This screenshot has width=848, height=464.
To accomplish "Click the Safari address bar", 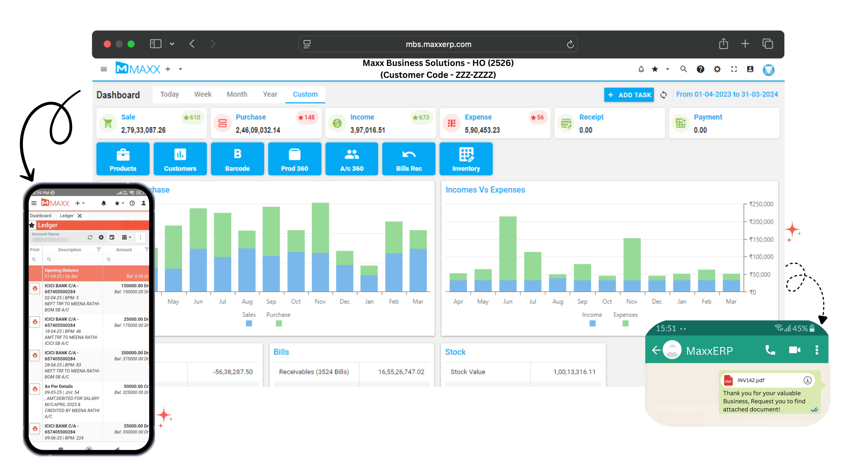I will coord(438,44).
